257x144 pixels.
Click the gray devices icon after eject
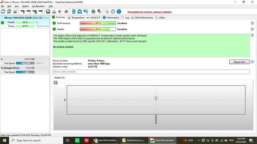[60, 11]
